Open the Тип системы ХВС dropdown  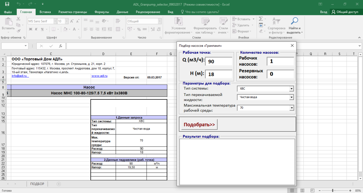pyautogui.click(x=291, y=89)
